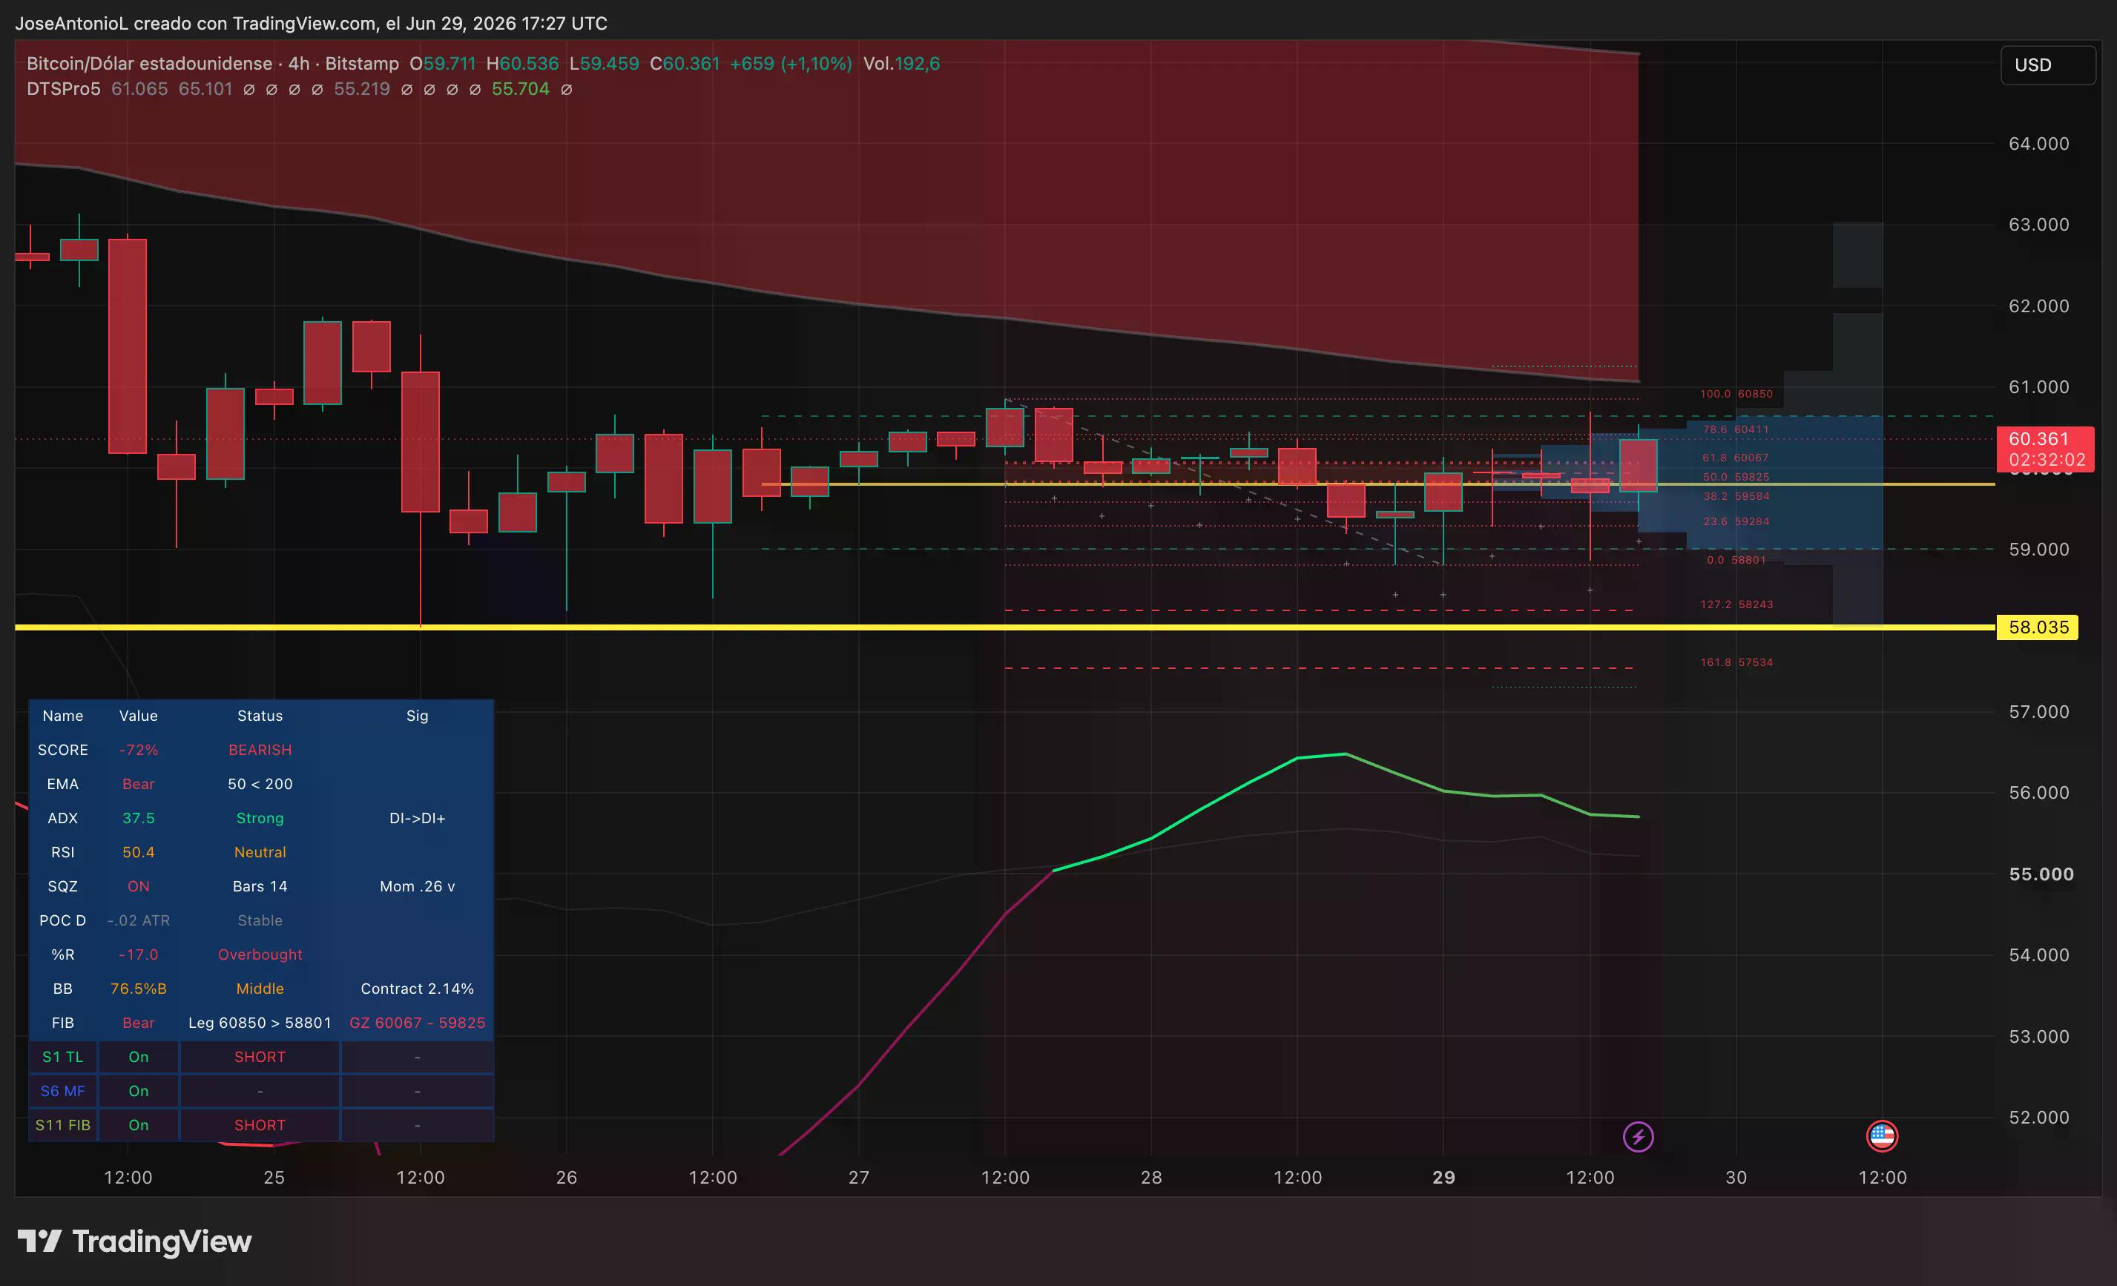Open the USD currency selector

pos(2048,65)
